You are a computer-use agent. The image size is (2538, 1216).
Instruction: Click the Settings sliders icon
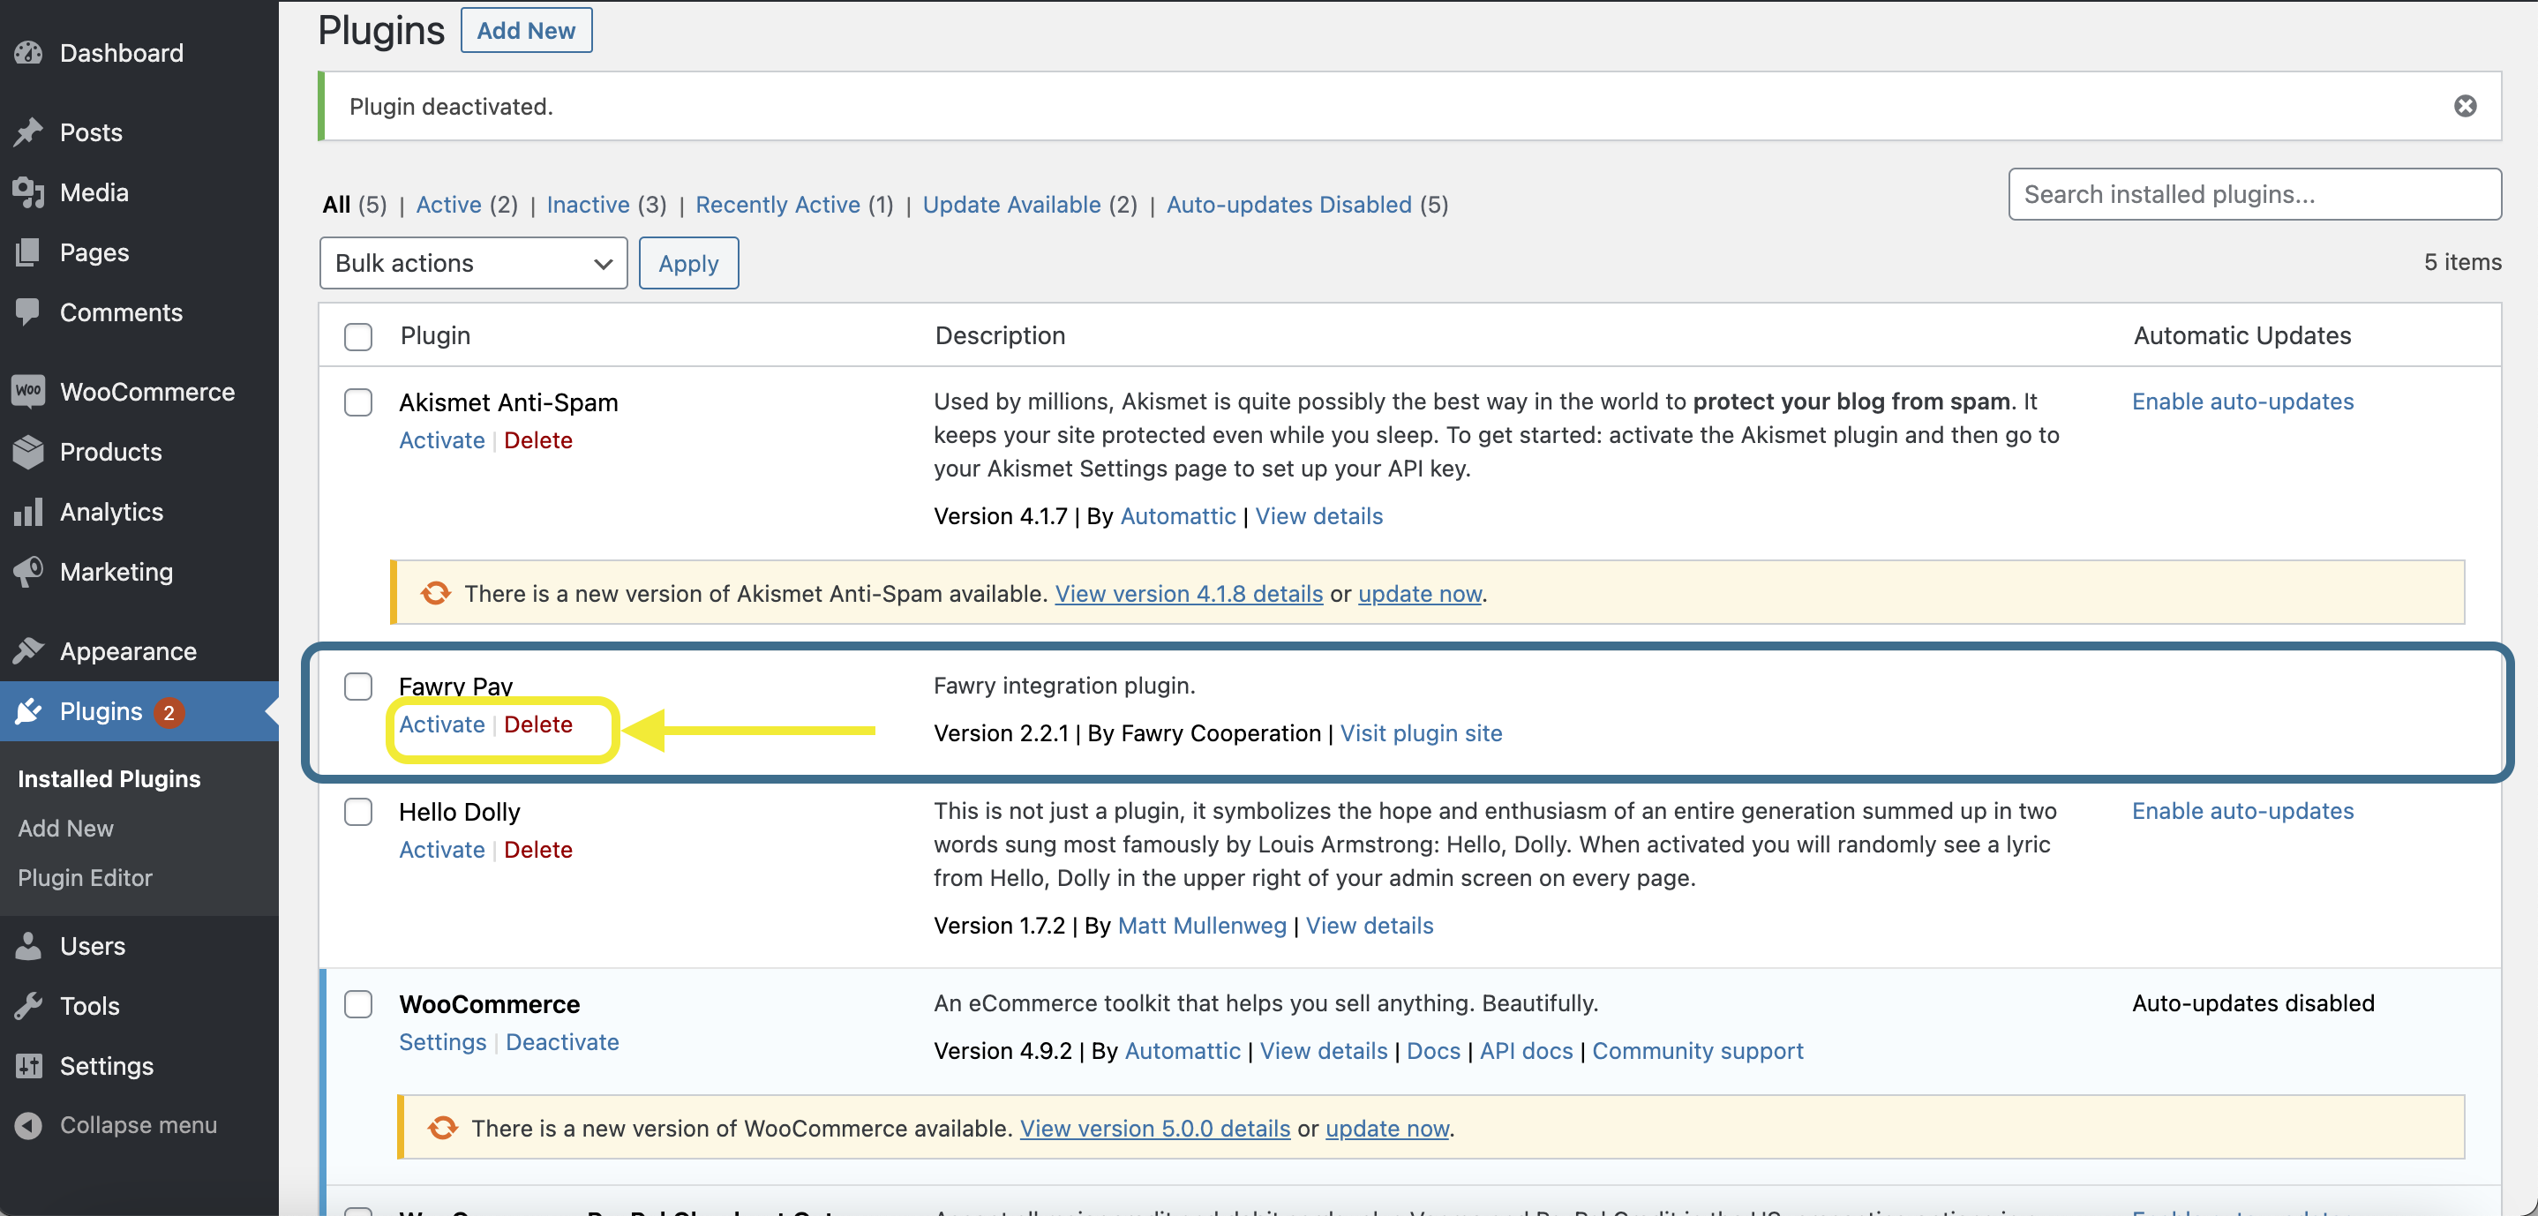[28, 1065]
